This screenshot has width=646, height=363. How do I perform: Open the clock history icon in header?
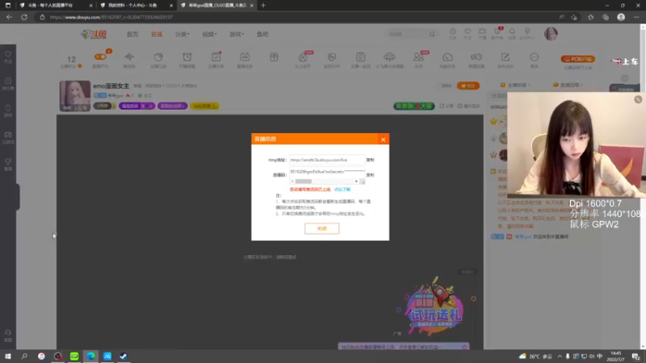coord(452,33)
